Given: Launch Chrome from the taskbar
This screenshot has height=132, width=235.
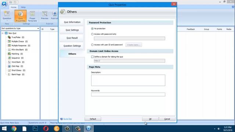Looking at the screenshot, I should pos(14,129).
